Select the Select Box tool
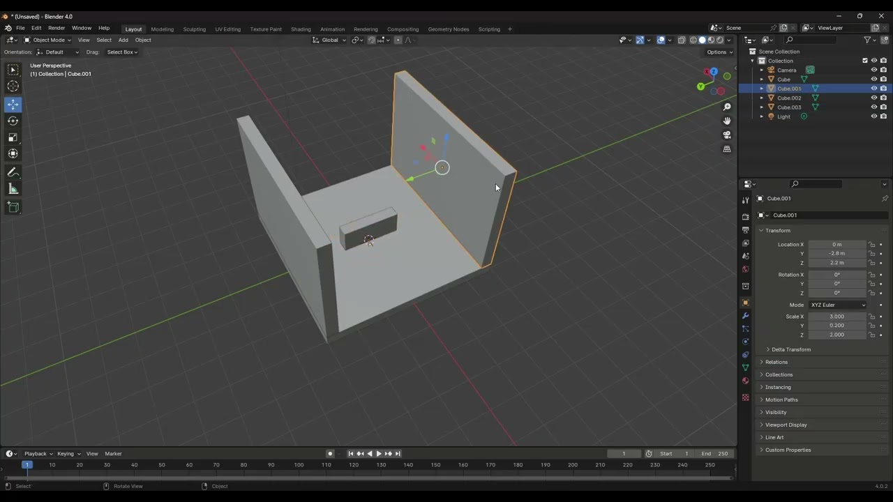This screenshot has height=502, width=893. coord(13,70)
